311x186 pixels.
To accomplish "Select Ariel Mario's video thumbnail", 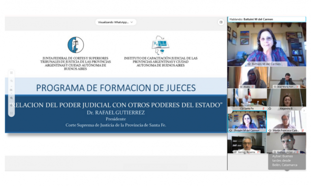I will 287,77.
